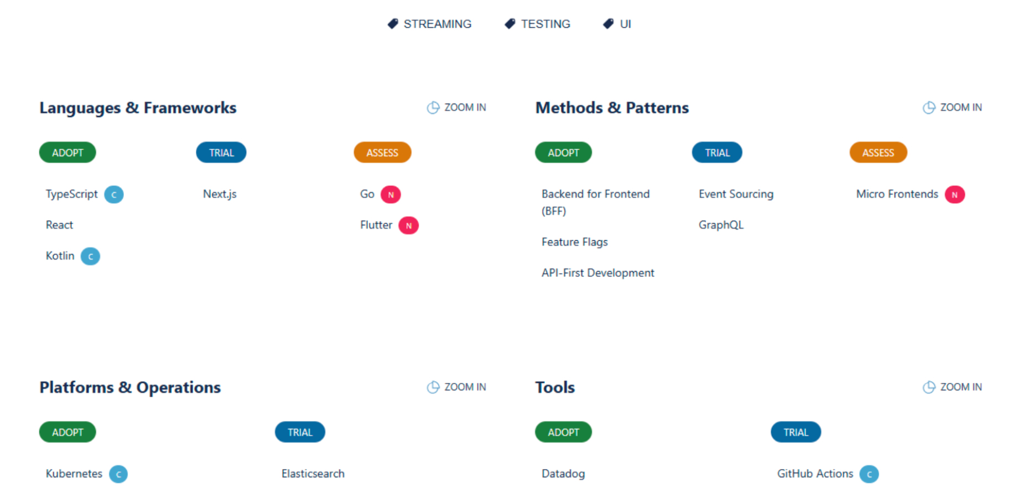The image size is (1018, 498).
Task: Click the UI tag icon
Action: tap(608, 24)
